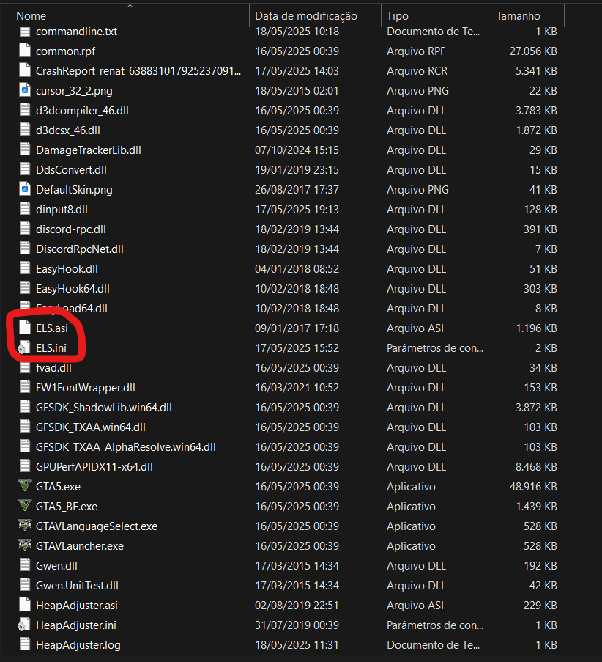
Task: Click the dinput8.dll file icon
Action: pyautogui.click(x=25, y=210)
